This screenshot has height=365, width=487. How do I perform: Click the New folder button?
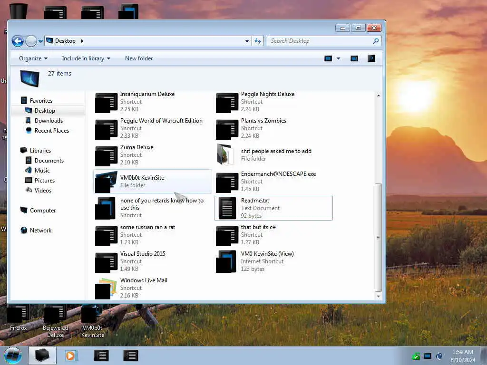[x=139, y=58]
